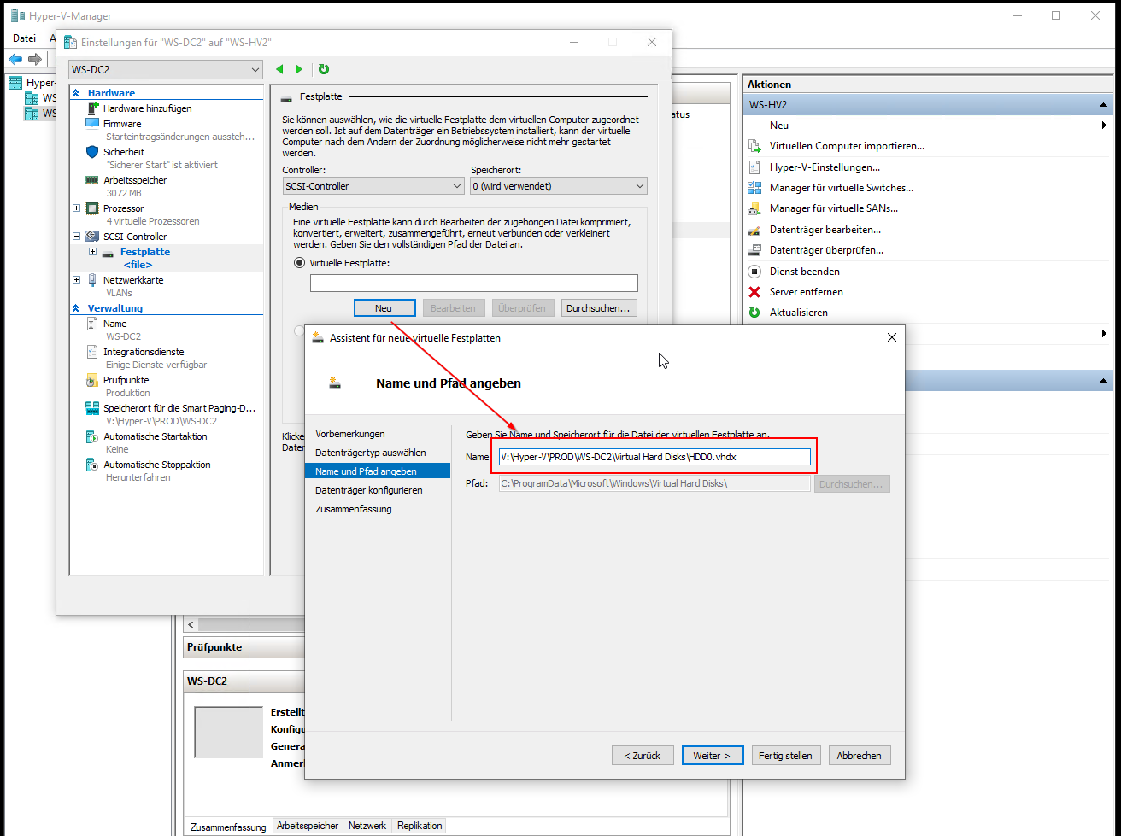Screen dimensions: 1121x836
Task: Select Datenträger konfigurieren wizard step
Action: pos(369,490)
